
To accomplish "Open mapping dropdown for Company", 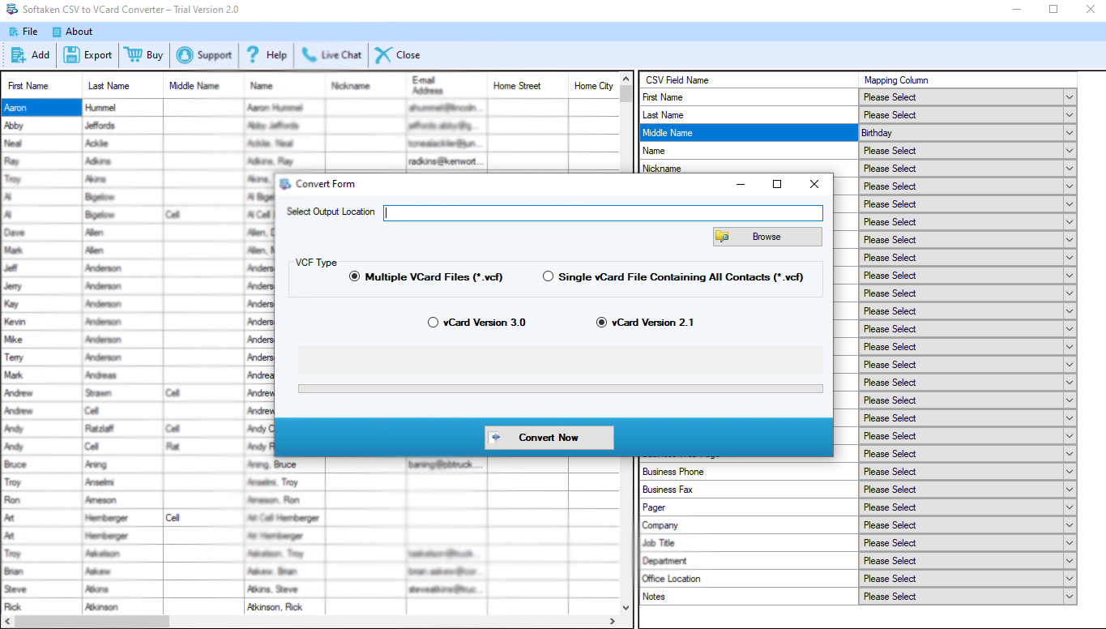I will tap(1070, 525).
